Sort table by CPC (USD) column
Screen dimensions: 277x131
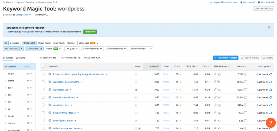[x=192, y=67]
